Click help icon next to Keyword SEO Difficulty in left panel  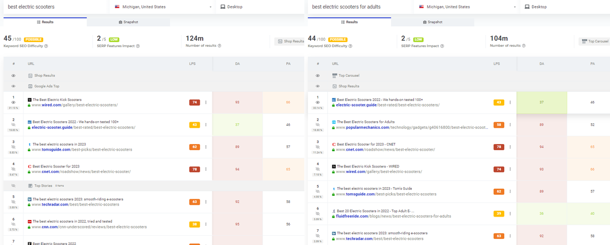click(x=46, y=46)
